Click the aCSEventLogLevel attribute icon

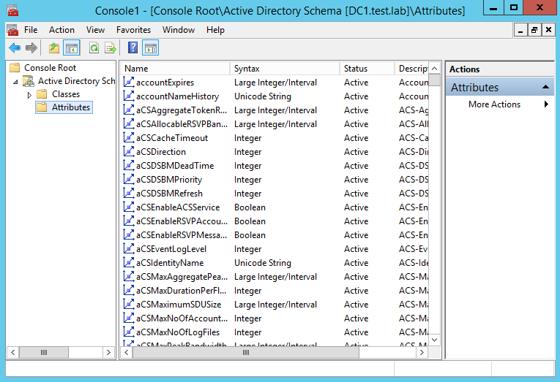coord(129,249)
